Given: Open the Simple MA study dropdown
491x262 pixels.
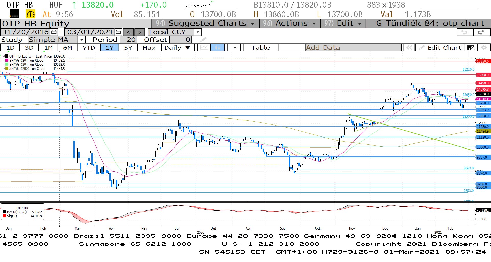Looking at the screenshot, I should (x=81, y=40).
